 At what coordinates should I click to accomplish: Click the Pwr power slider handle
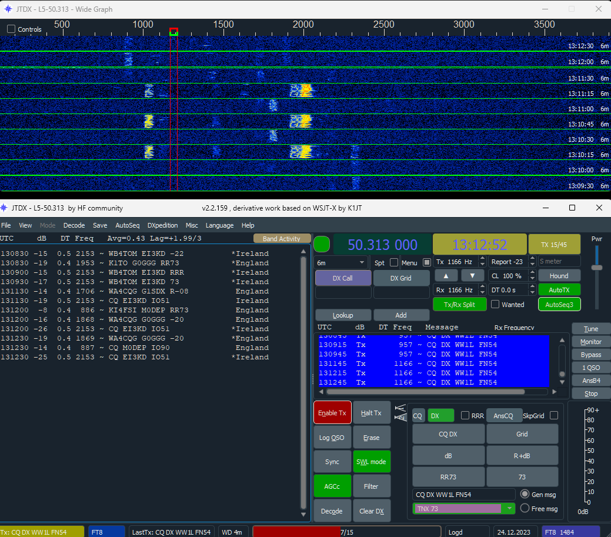coord(596,268)
